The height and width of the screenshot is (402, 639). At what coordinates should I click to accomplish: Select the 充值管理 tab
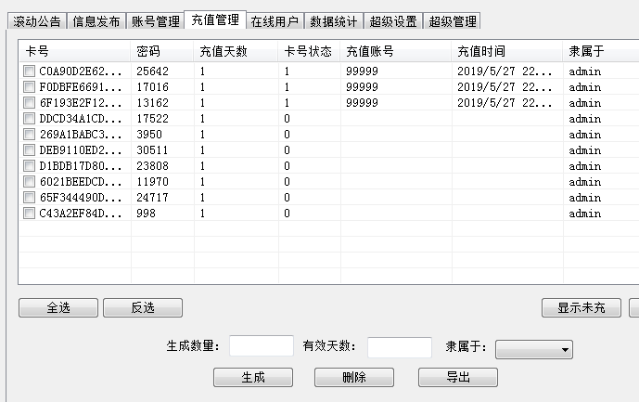215,19
